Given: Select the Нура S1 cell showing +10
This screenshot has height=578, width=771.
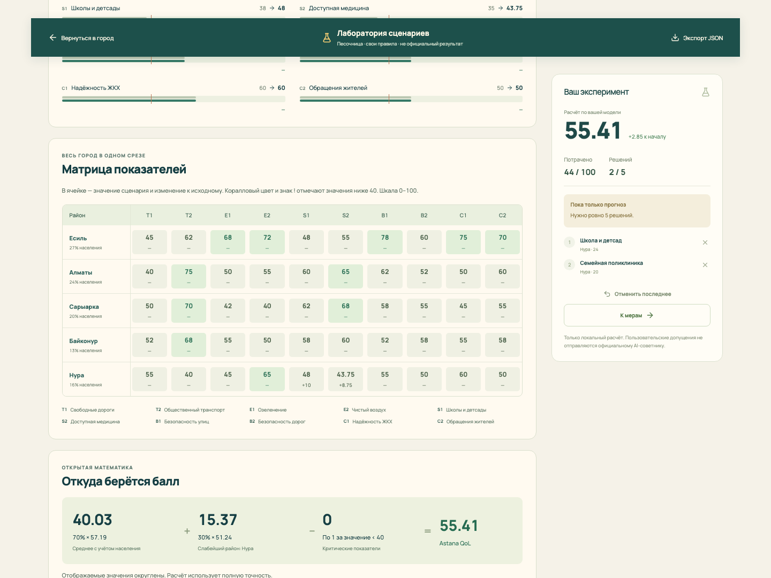Looking at the screenshot, I should tap(306, 379).
